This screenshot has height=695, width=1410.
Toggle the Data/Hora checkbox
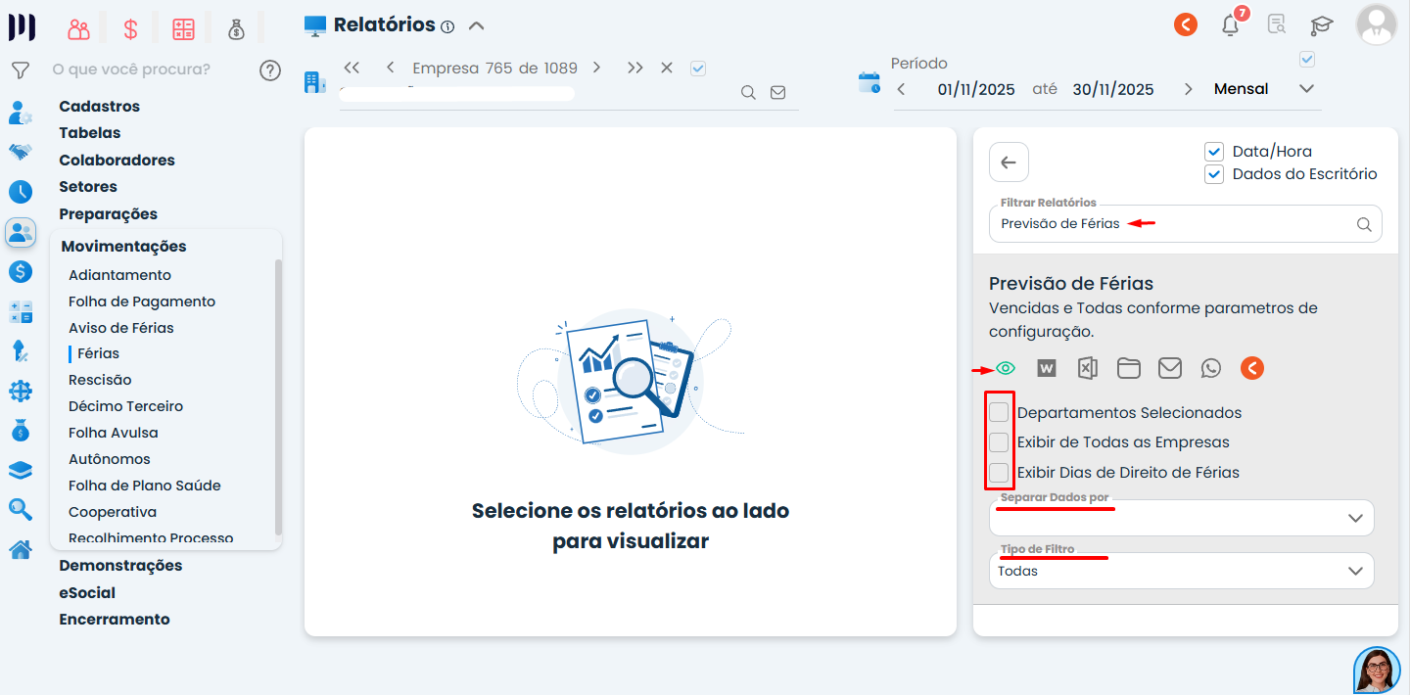click(x=1214, y=152)
